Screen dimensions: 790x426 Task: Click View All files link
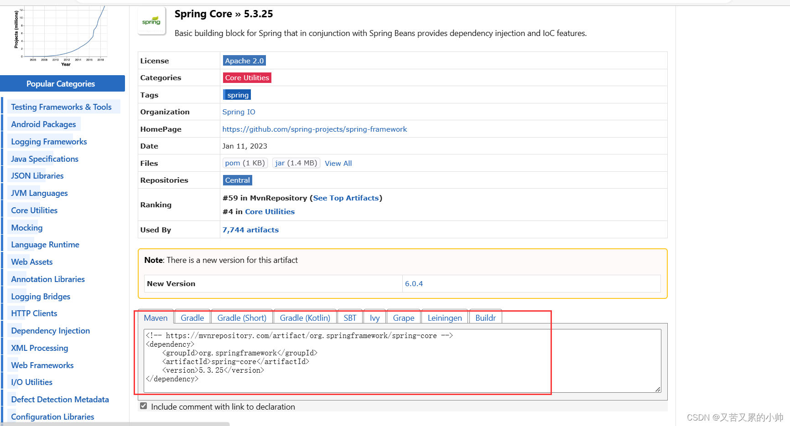pyautogui.click(x=338, y=163)
